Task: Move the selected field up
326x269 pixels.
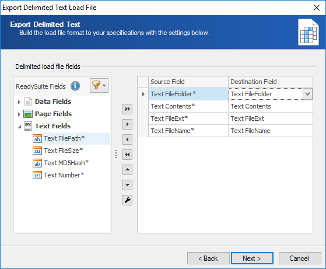Action: click(127, 170)
